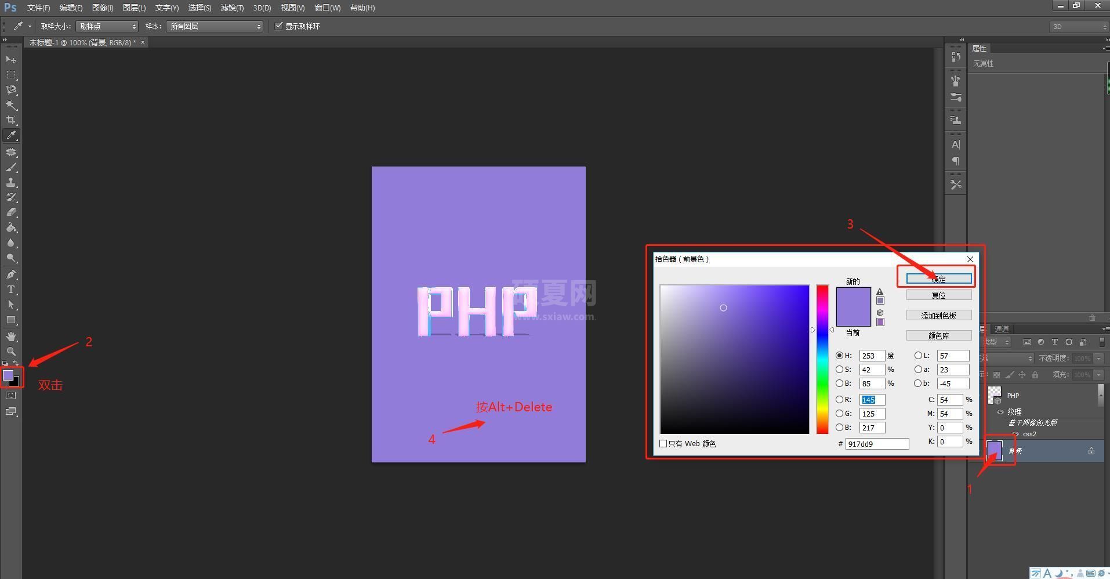Click the pixel layer filter icon
1110x579 pixels.
pyautogui.click(x=1027, y=342)
